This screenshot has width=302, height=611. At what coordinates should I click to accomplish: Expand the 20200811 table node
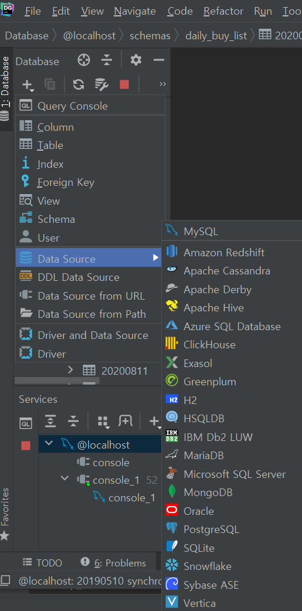(70, 370)
